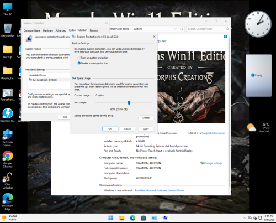Open the Recycle Bin icon

[x=8, y=30]
